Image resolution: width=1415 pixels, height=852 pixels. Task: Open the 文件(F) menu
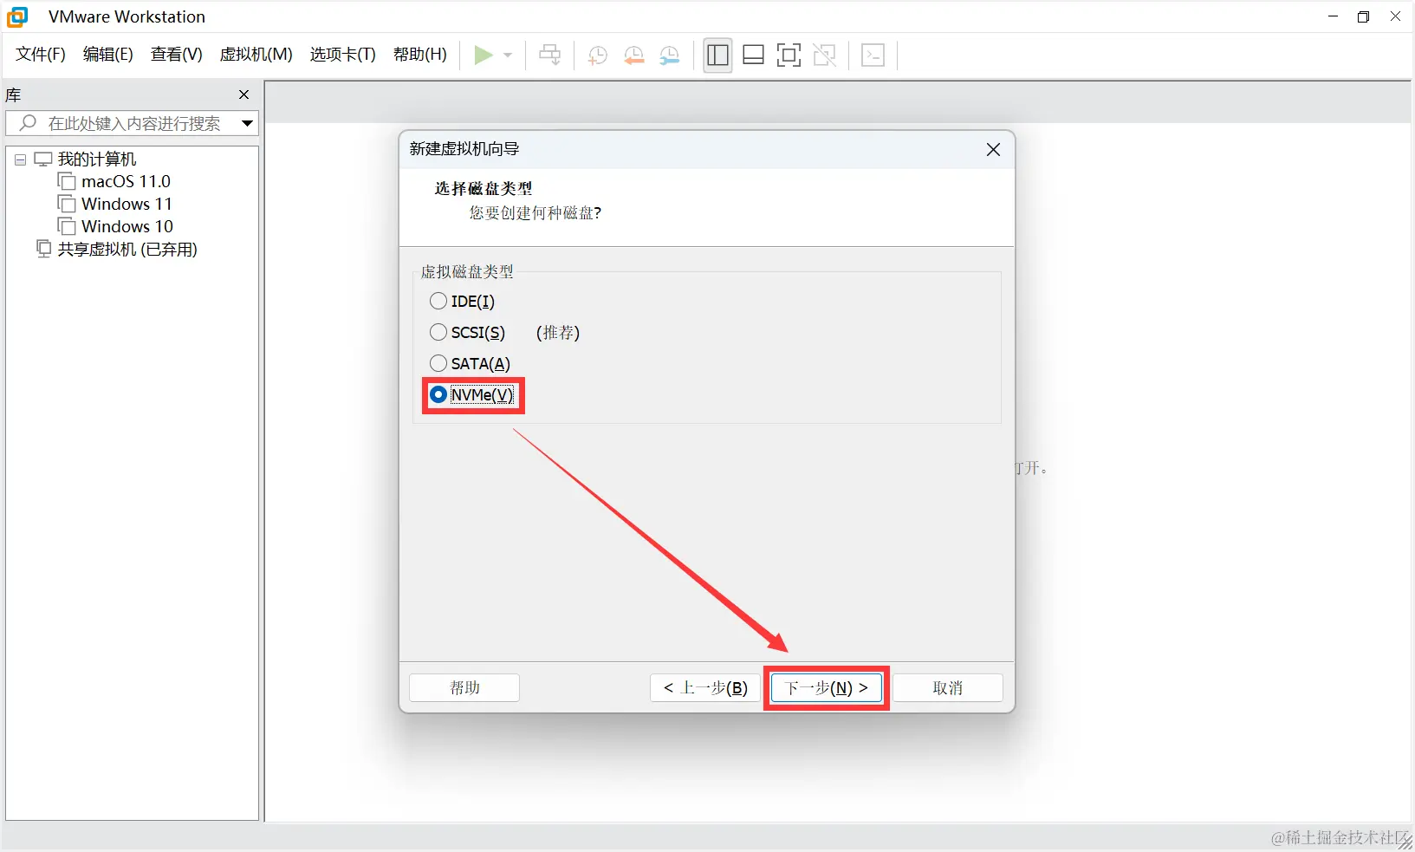41,55
